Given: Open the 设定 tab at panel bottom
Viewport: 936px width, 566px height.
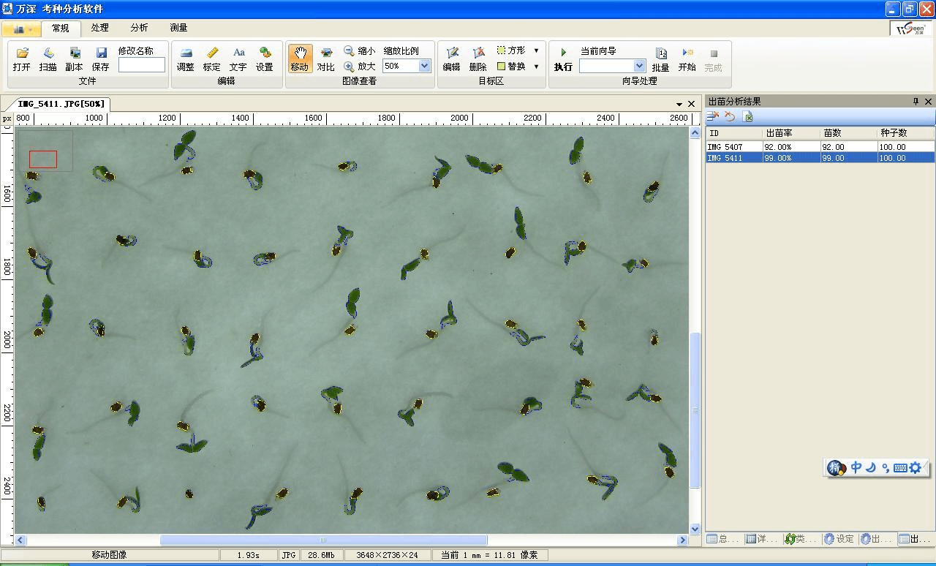Looking at the screenshot, I should 839,539.
